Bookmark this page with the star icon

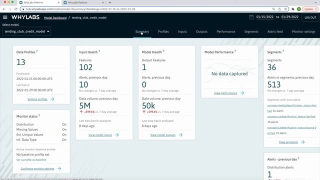[x=285, y=9]
